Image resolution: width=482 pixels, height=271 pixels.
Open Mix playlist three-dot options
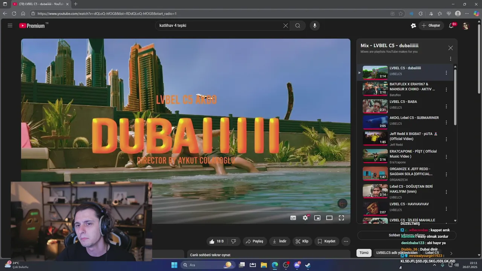tap(450, 59)
